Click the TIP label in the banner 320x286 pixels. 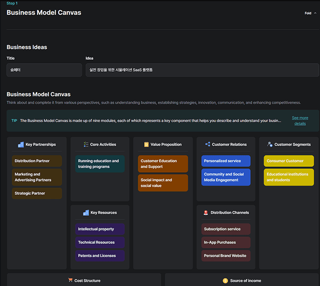point(14,121)
